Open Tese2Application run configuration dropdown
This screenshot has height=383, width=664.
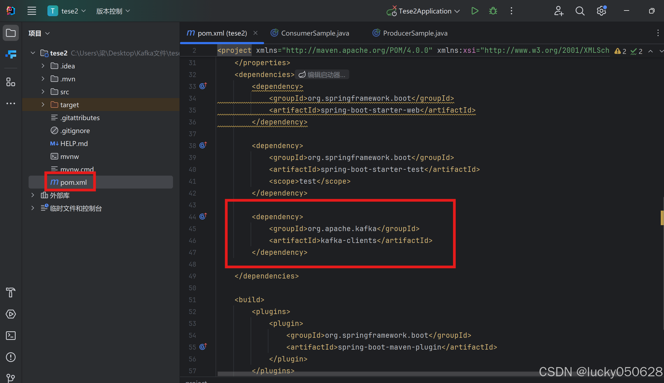[x=425, y=11]
